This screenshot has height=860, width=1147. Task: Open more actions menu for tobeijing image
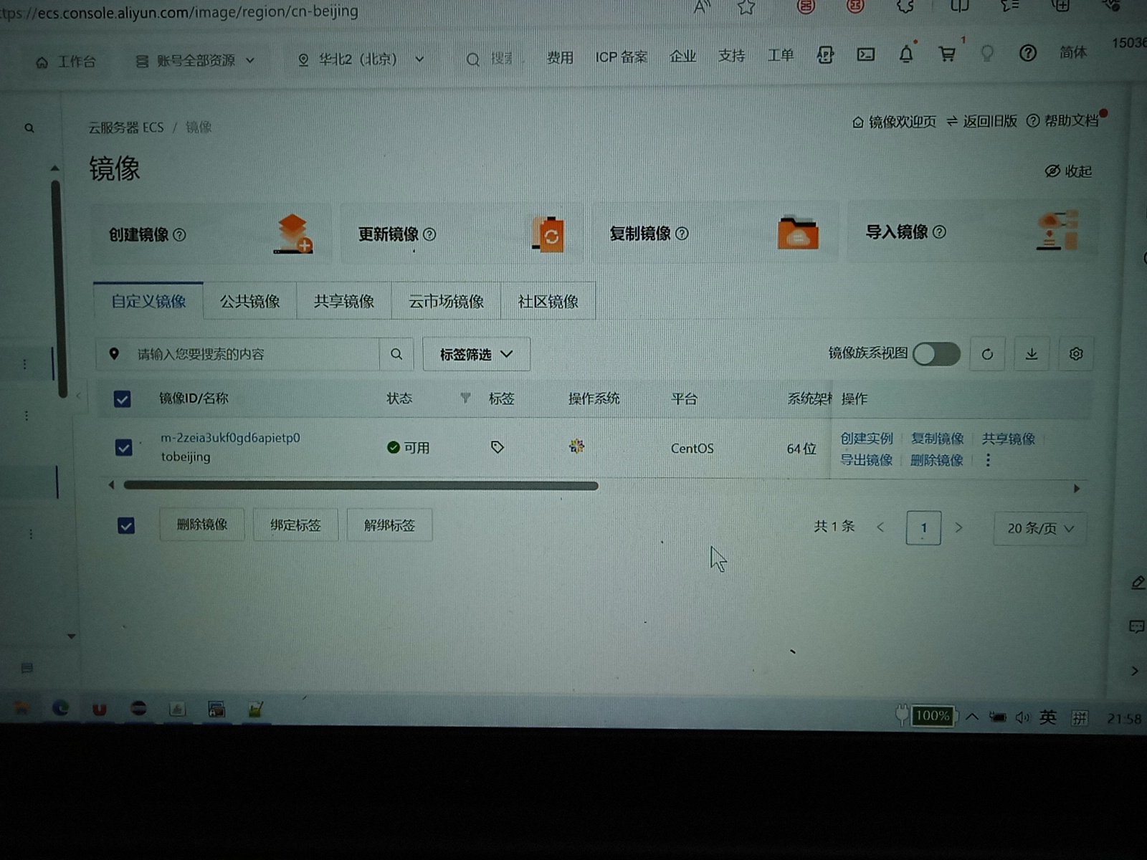coord(988,460)
